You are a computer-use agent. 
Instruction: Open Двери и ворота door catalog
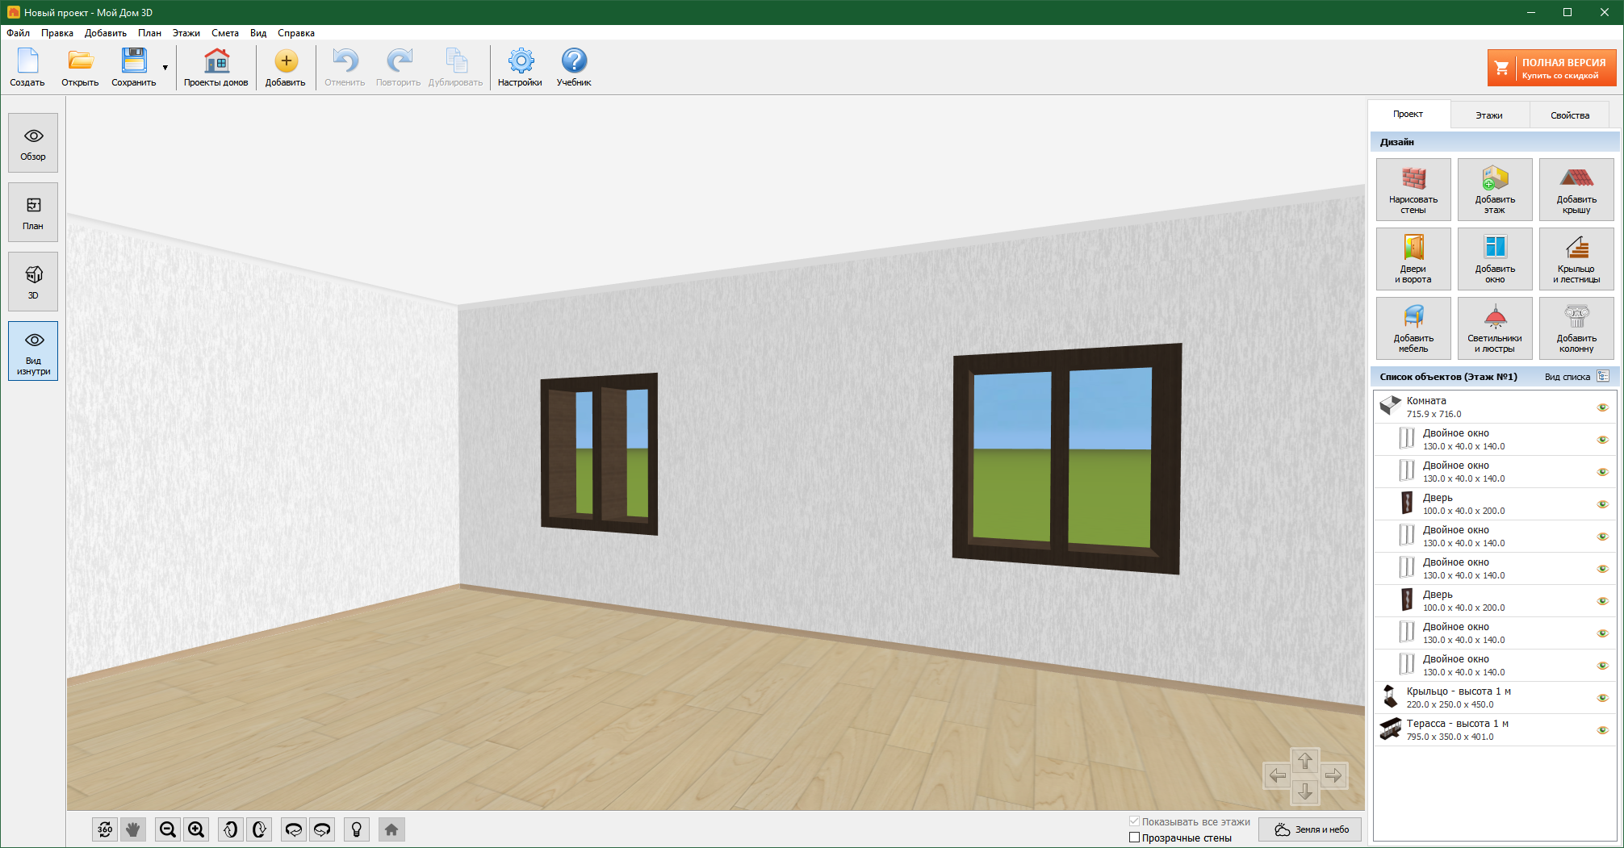pyautogui.click(x=1413, y=259)
